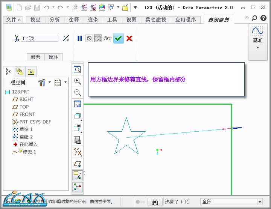Accept the trim with green checkmark
Screen dimensions: 271x209
point(119,38)
